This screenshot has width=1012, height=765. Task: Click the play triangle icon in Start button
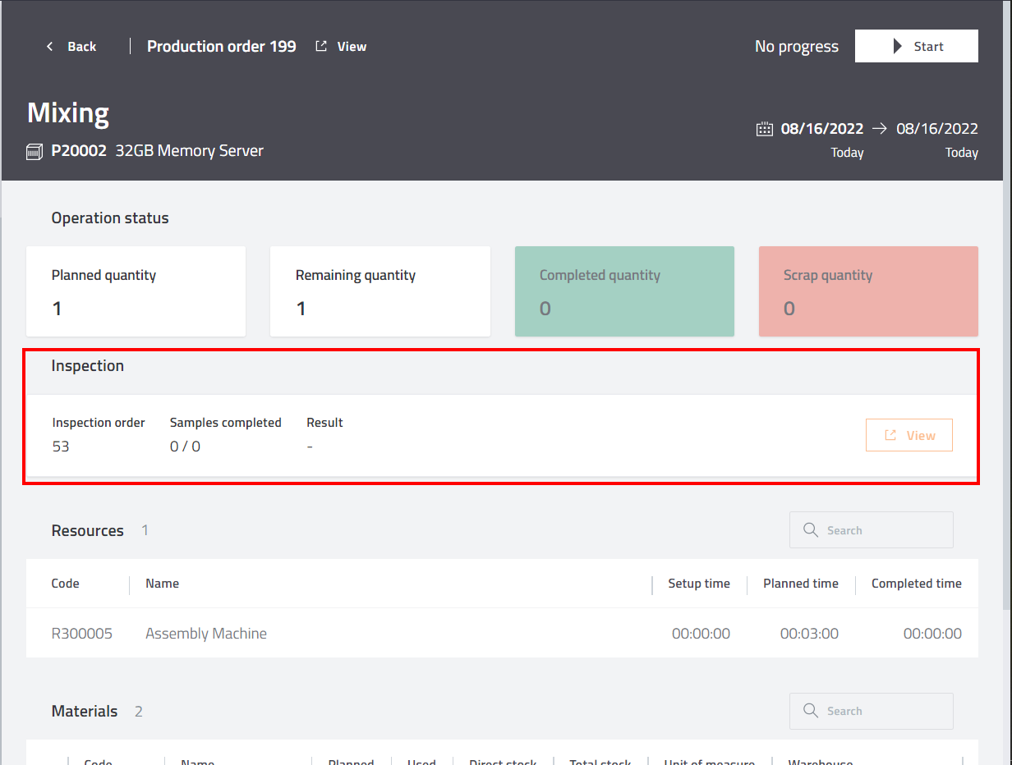click(x=898, y=47)
